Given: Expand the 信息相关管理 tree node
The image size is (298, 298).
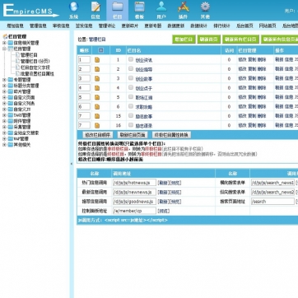Looking at the screenshot, I should (4, 43).
